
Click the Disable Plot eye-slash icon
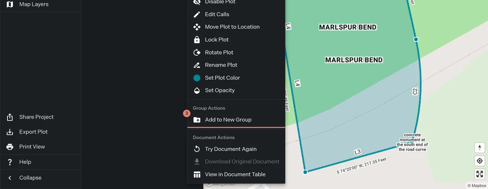click(197, 2)
